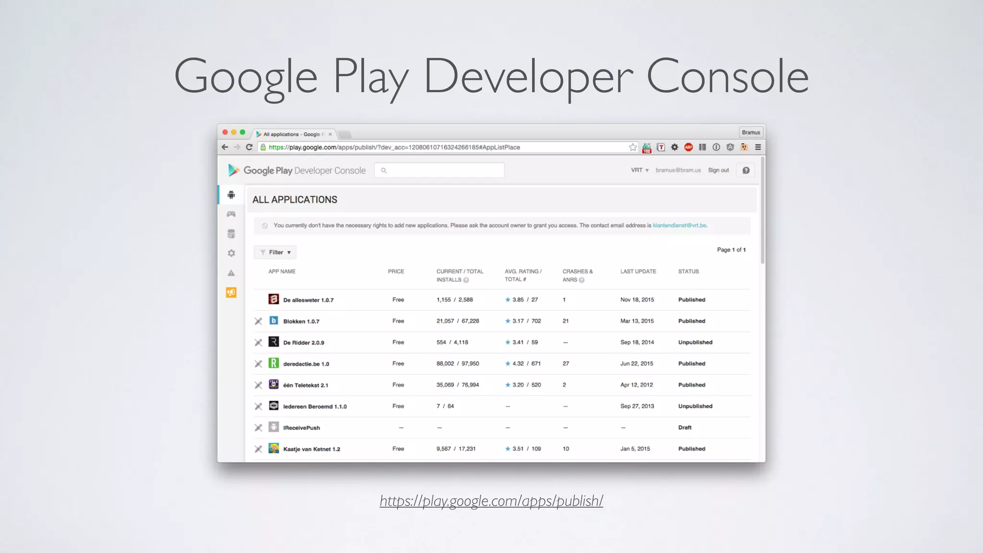
Task: Open a new browser tab
Action: pos(345,134)
